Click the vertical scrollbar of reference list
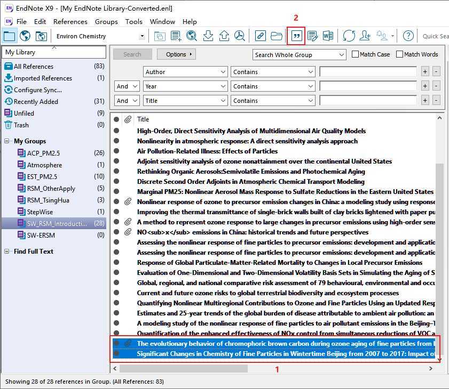Image resolution: width=449 pixels, height=389 pixels. (x=439, y=258)
